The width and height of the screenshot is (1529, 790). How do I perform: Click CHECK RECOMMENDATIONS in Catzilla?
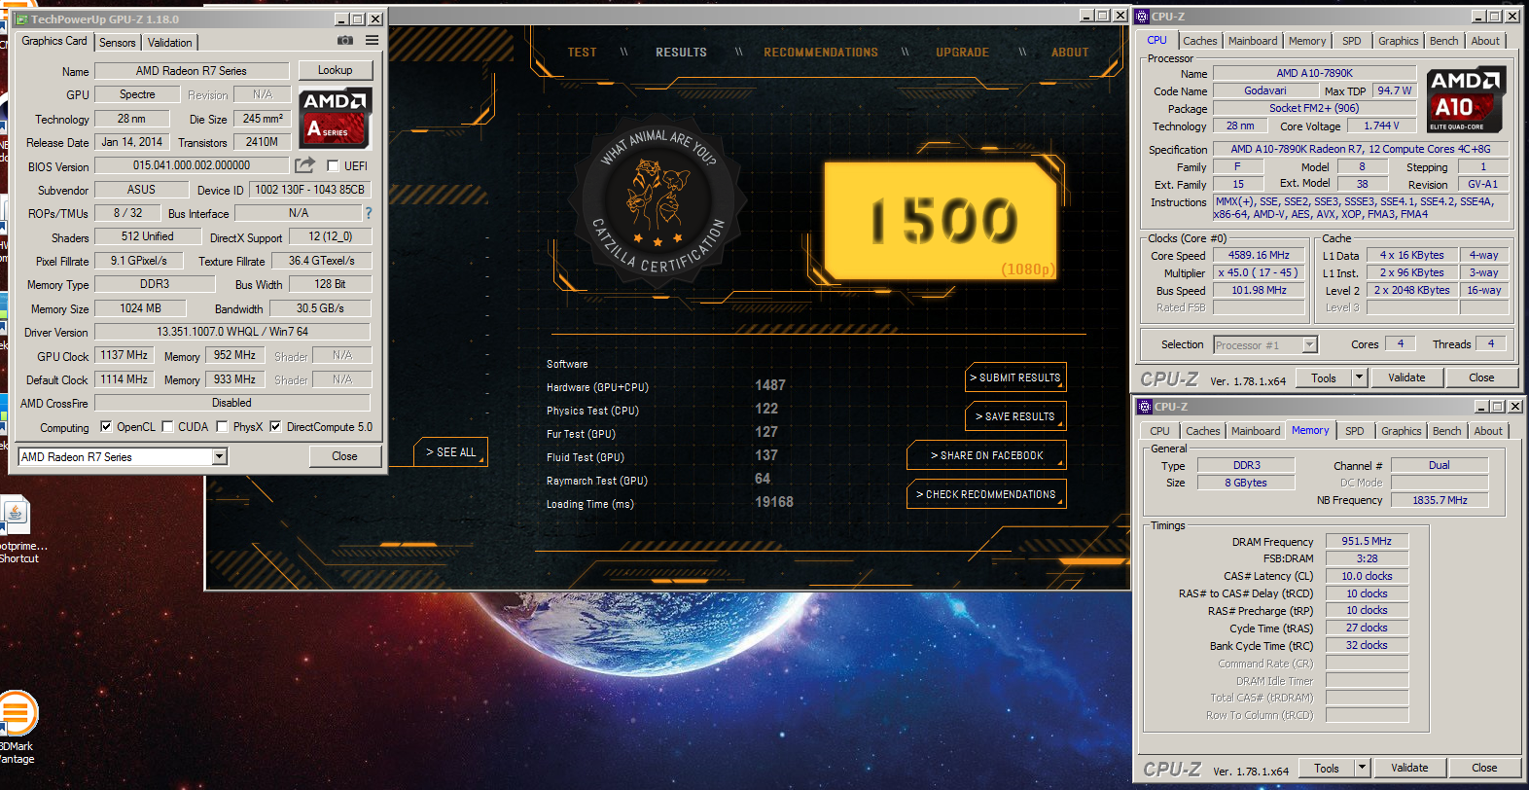[986, 494]
